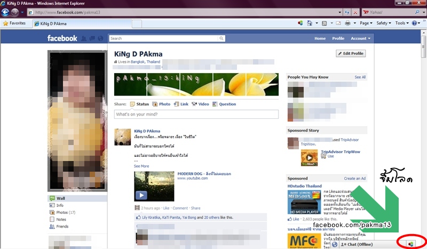
Task: Click the globe icon beside Chat bar
Action: (335, 244)
